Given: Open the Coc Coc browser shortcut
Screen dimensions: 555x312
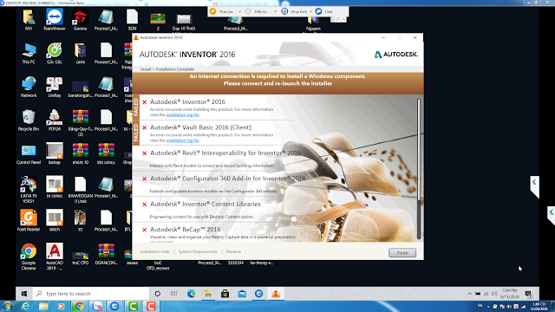Looking at the screenshot, I should coord(55,53).
